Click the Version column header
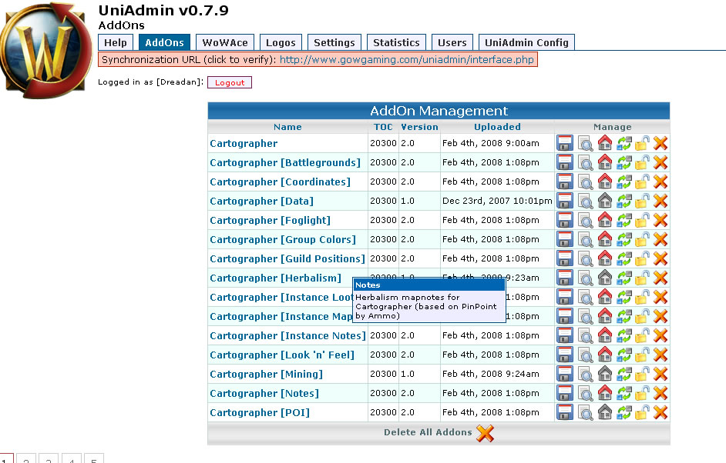This screenshot has width=726, height=463. coord(419,127)
